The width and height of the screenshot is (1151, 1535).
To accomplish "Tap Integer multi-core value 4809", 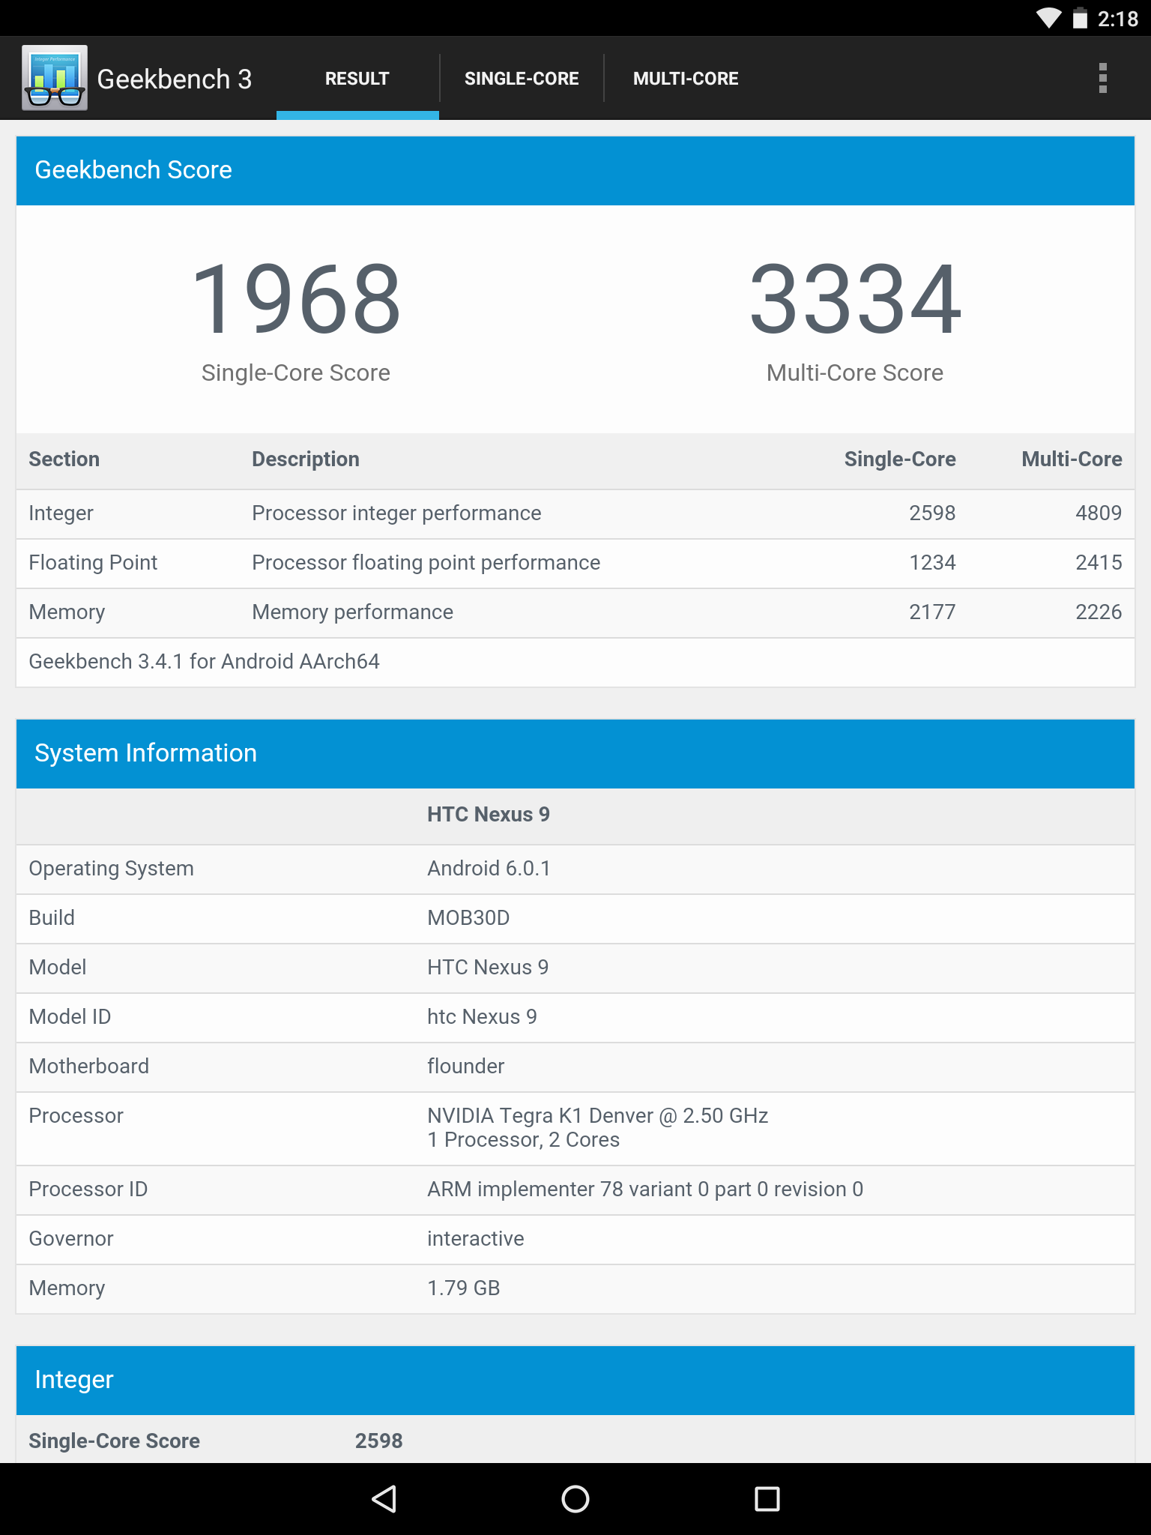I will pyautogui.click(x=1099, y=513).
